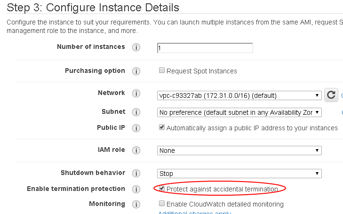The image size is (343, 214).
Task: Enable CloudWatch detailed monitoring checkbox
Action: [162, 203]
